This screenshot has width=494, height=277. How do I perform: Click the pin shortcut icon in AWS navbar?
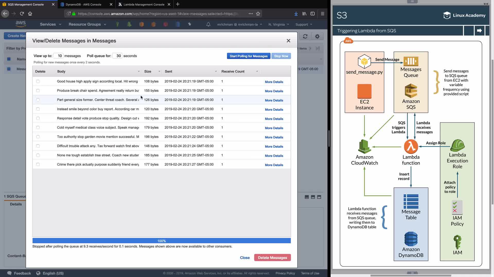point(190,24)
